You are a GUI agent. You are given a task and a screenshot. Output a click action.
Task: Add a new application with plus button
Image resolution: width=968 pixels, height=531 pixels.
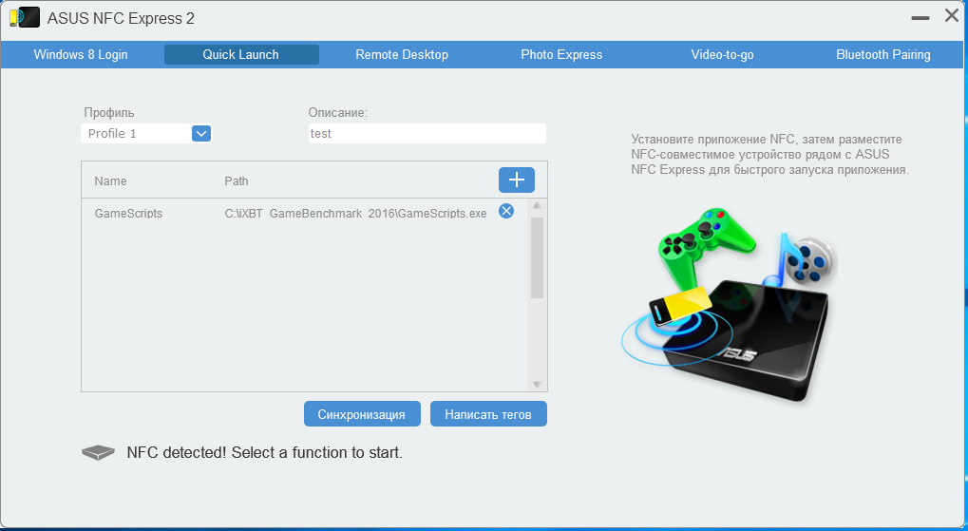pos(517,180)
